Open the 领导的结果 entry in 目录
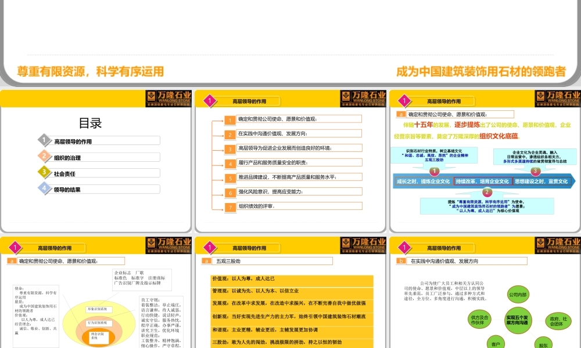Image resolution: width=581 pixels, height=348 pixels. point(104,189)
